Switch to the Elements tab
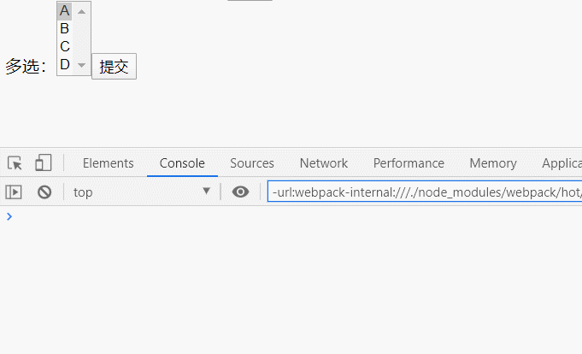Viewport: 582px width, 354px height. 108,163
